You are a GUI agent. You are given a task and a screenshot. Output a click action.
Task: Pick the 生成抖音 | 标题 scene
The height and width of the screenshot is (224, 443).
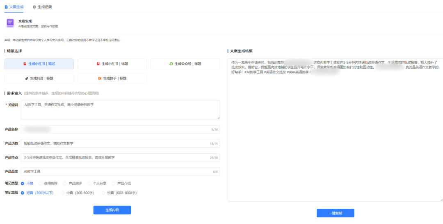[39, 78]
